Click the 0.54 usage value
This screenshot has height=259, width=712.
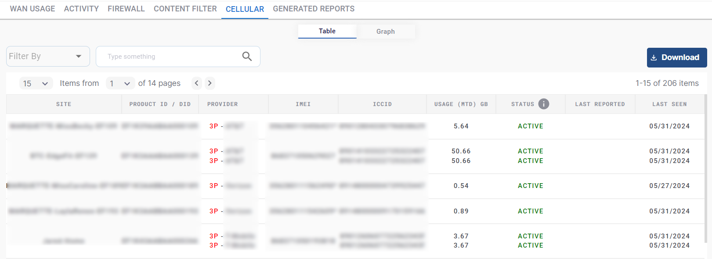coord(461,186)
